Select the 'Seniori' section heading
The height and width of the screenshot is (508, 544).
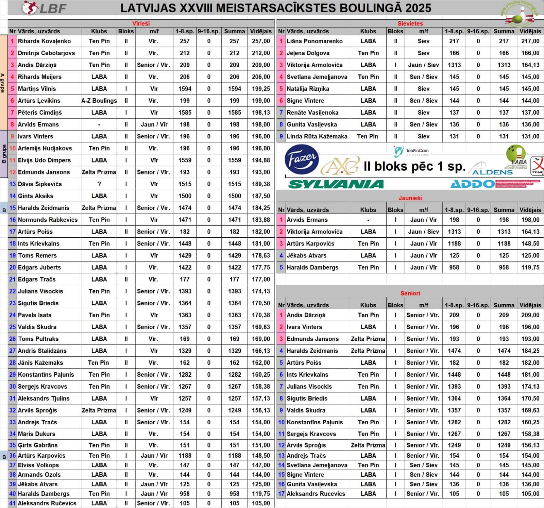pyautogui.click(x=410, y=293)
